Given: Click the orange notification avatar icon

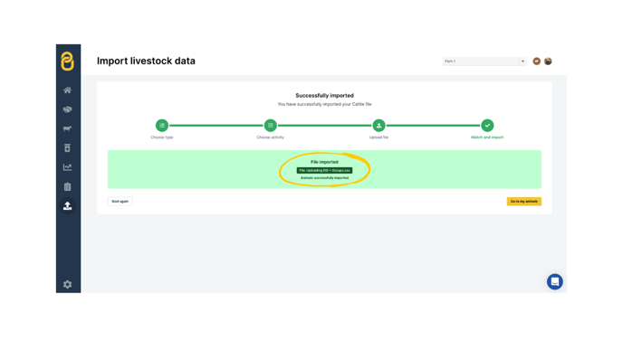Looking at the screenshot, I should [x=536, y=61].
